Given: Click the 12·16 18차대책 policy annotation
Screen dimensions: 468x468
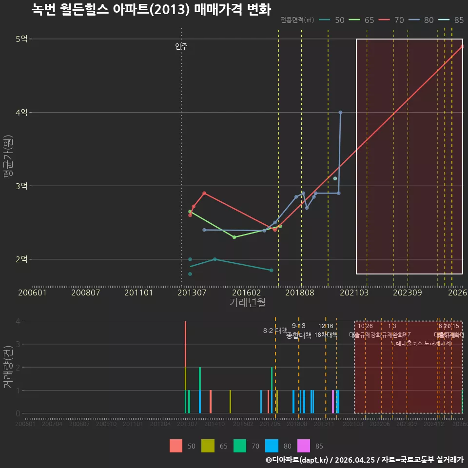Looking at the screenshot, I should [326, 331].
